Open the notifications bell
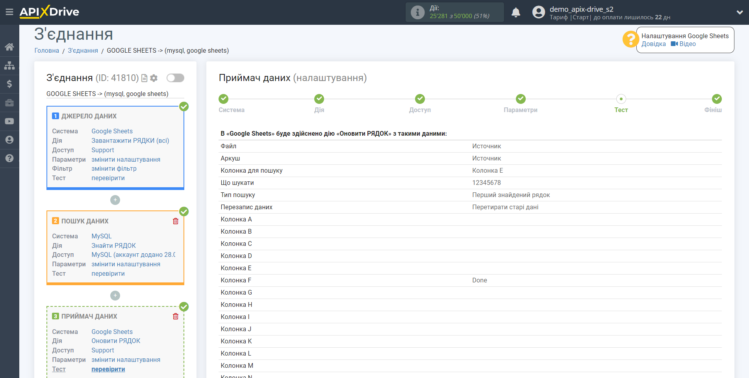The height and width of the screenshot is (378, 749). click(516, 12)
